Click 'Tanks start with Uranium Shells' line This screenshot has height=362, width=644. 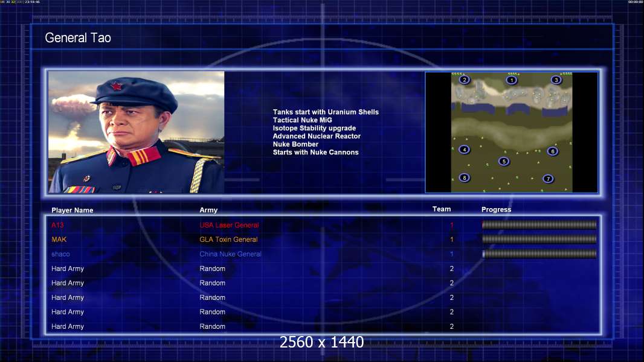[x=326, y=112]
